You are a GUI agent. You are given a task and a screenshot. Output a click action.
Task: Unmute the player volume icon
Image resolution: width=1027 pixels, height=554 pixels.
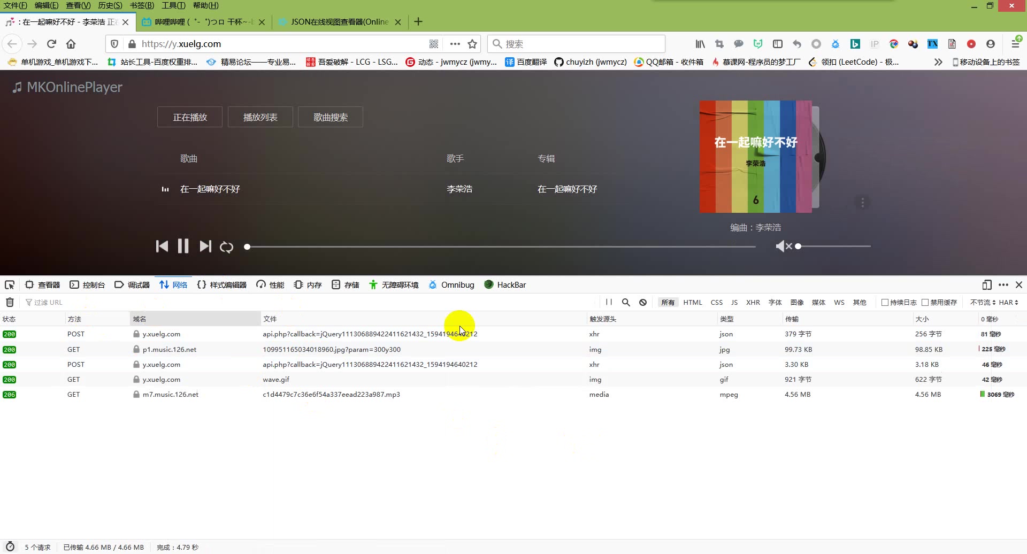[x=784, y=246]
